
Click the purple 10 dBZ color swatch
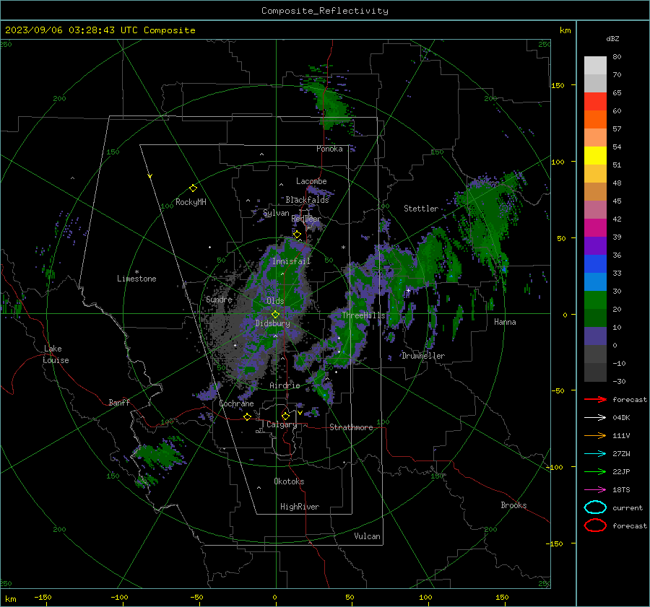click(x=595, y=336)
